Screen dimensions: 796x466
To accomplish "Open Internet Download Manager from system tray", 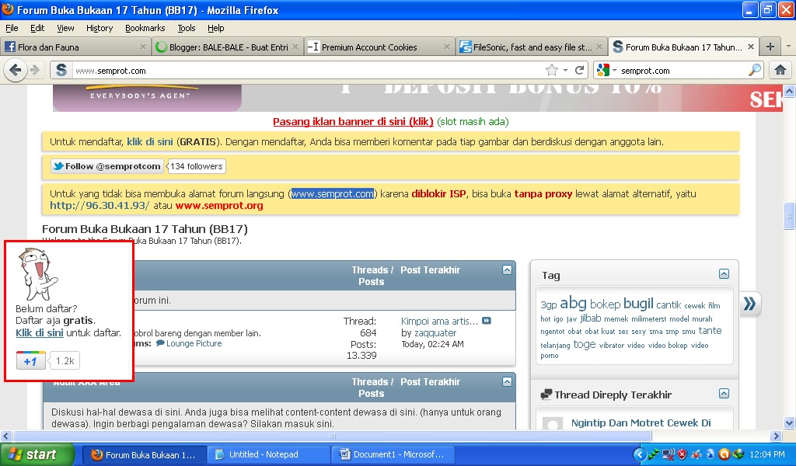I will [x=738, y=454].
